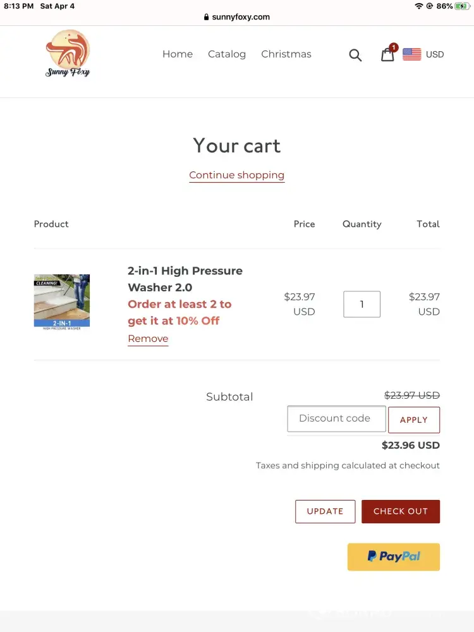Tap the Wi-Fi status icon
This screenshot has width=474, height=632.
(418, 6)
